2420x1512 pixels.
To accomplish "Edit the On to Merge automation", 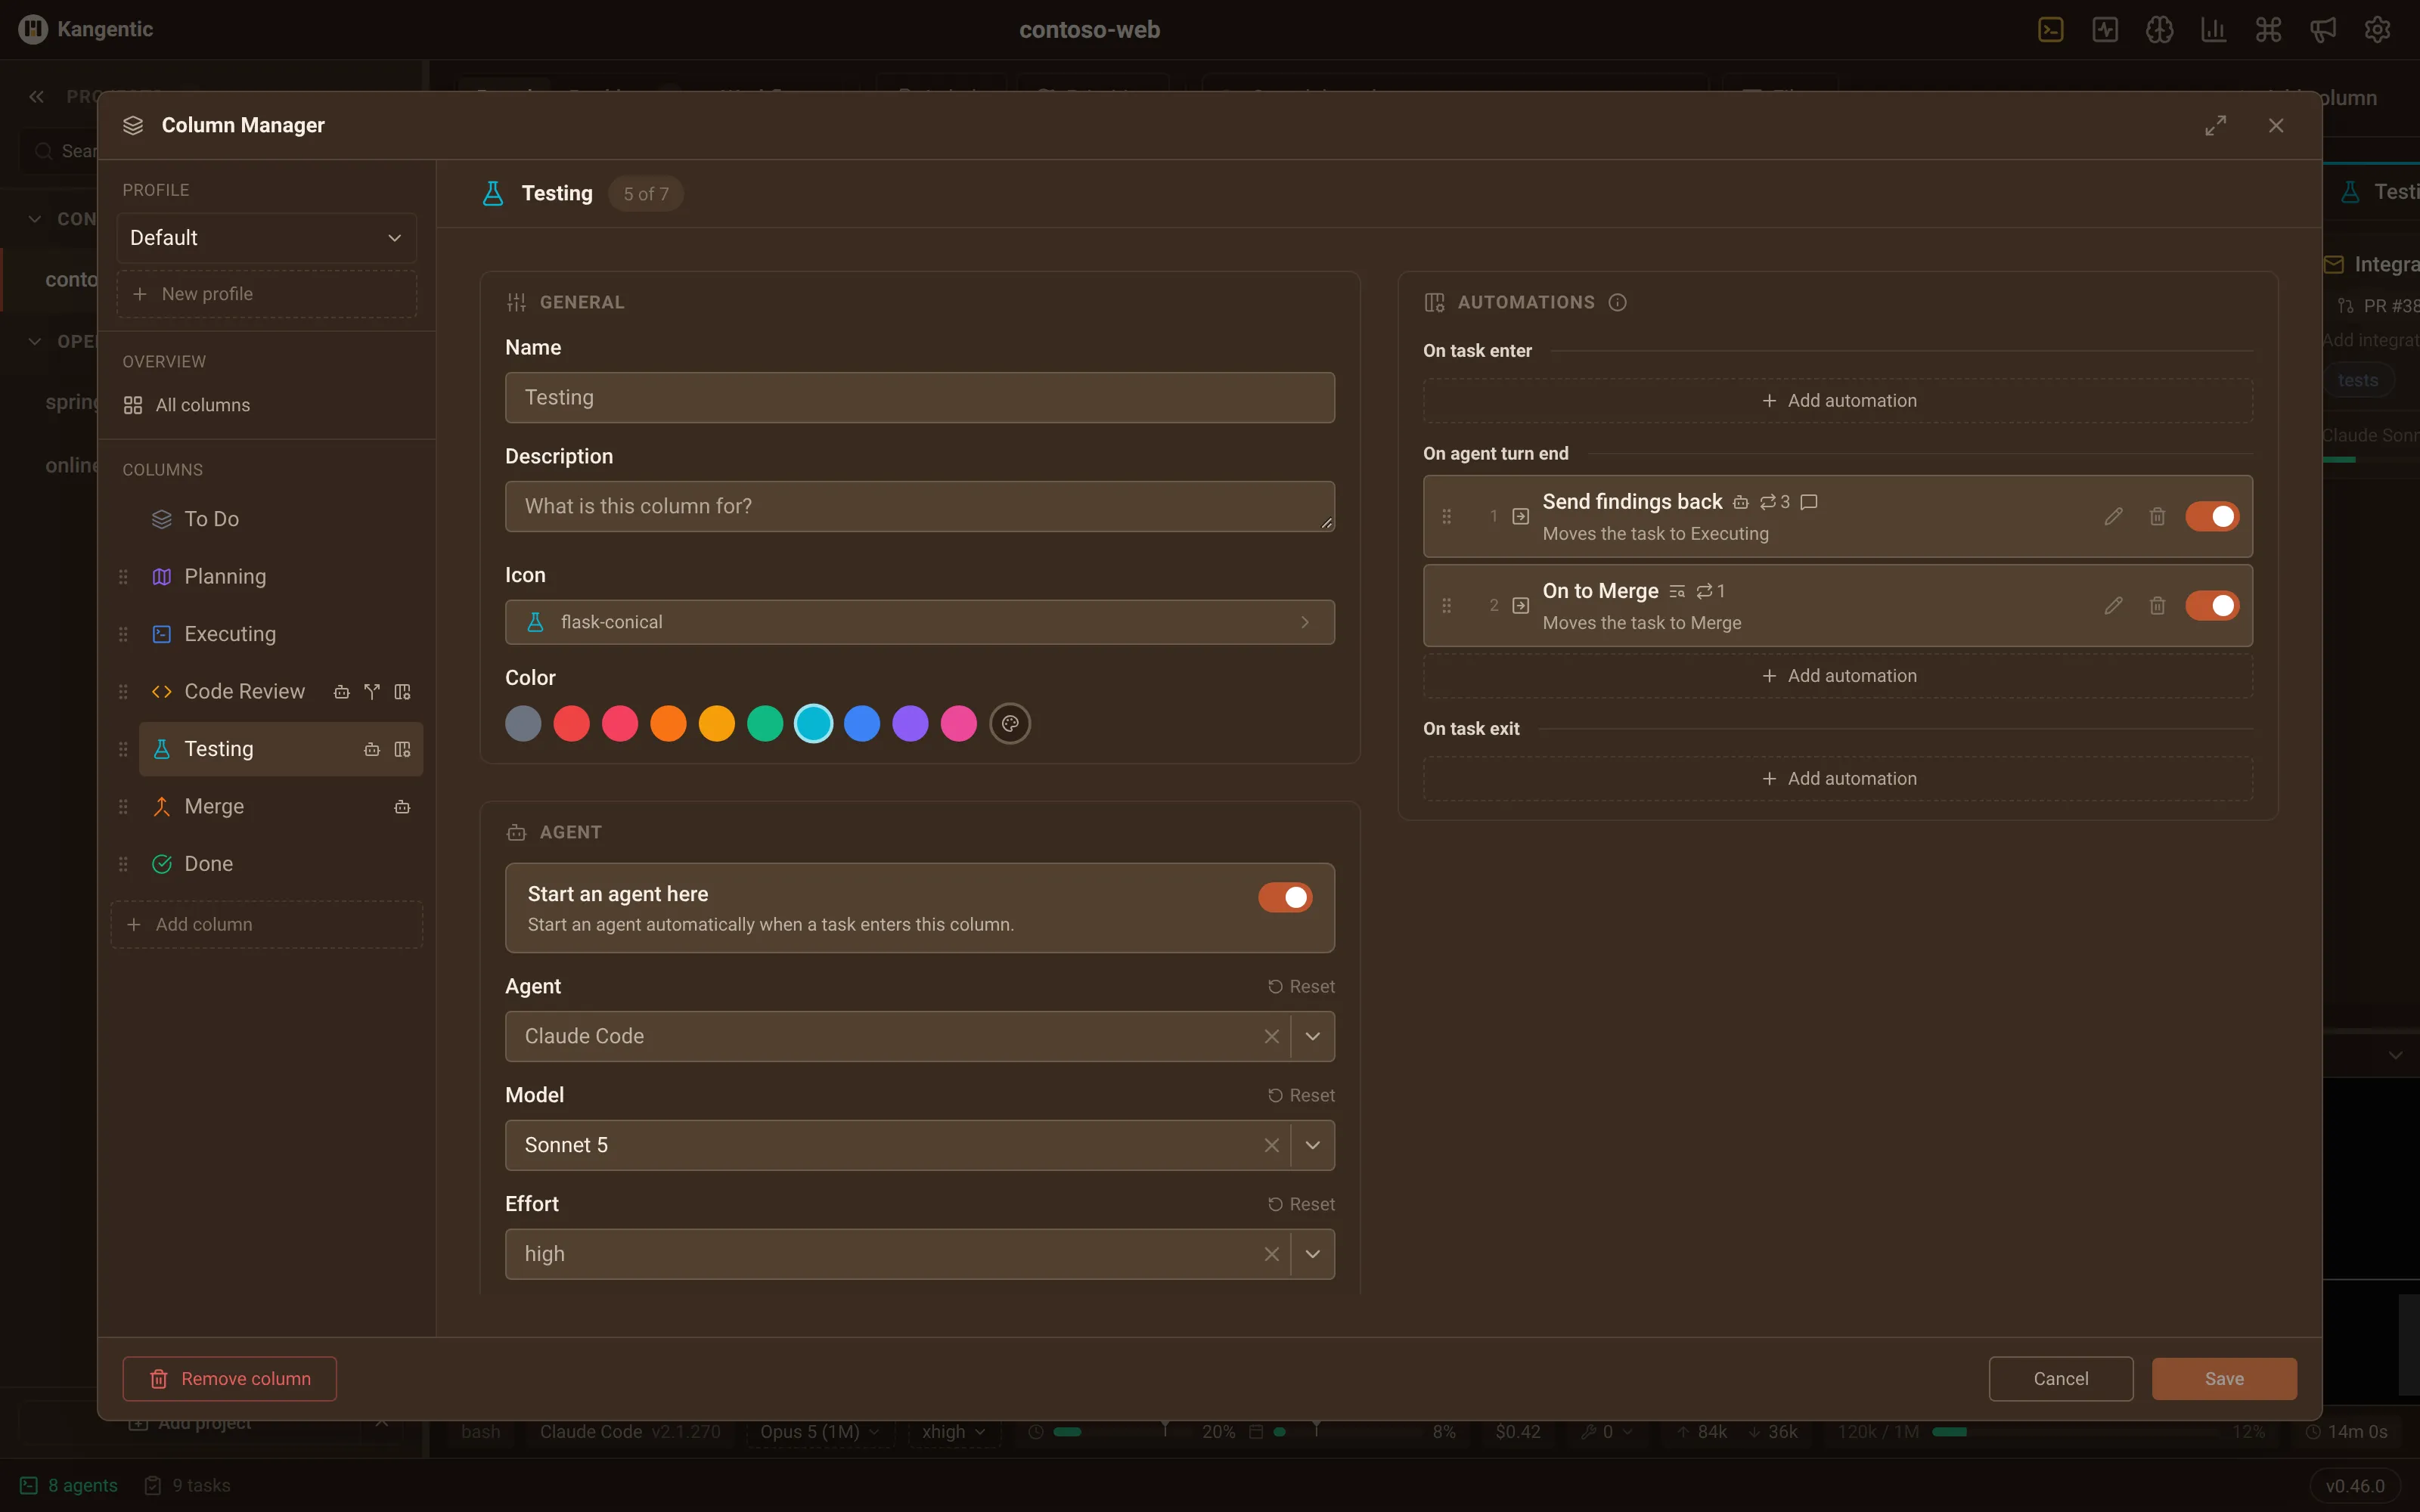I will tap(2113, 605).
